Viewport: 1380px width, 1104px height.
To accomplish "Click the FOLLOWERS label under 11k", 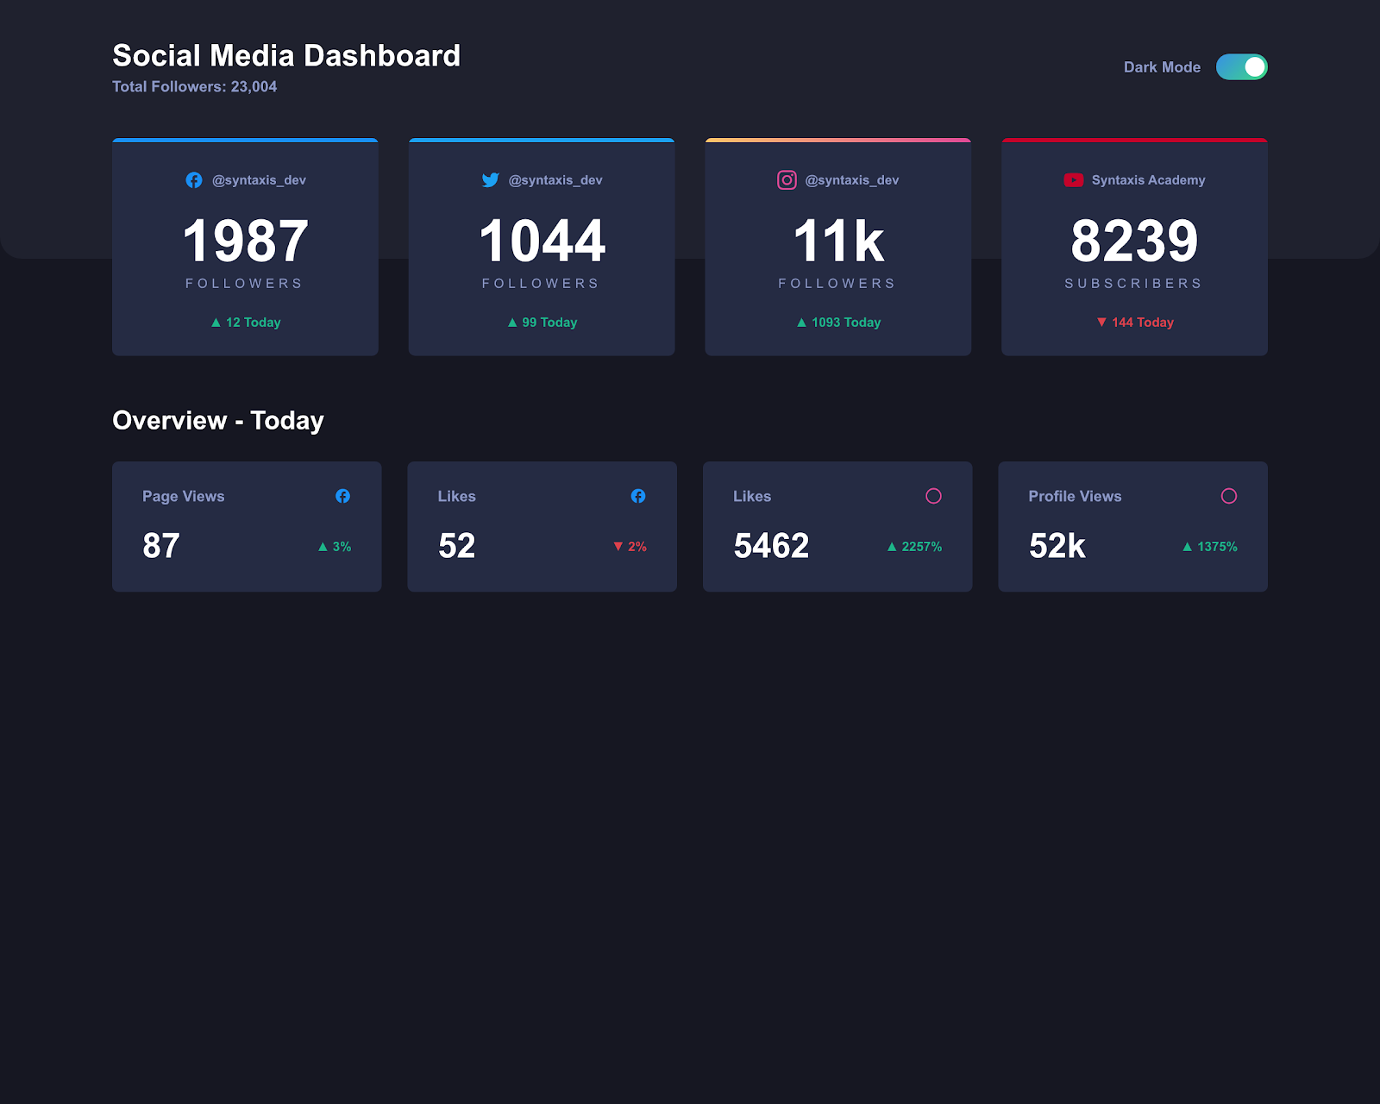I will [x=837, y=284].
